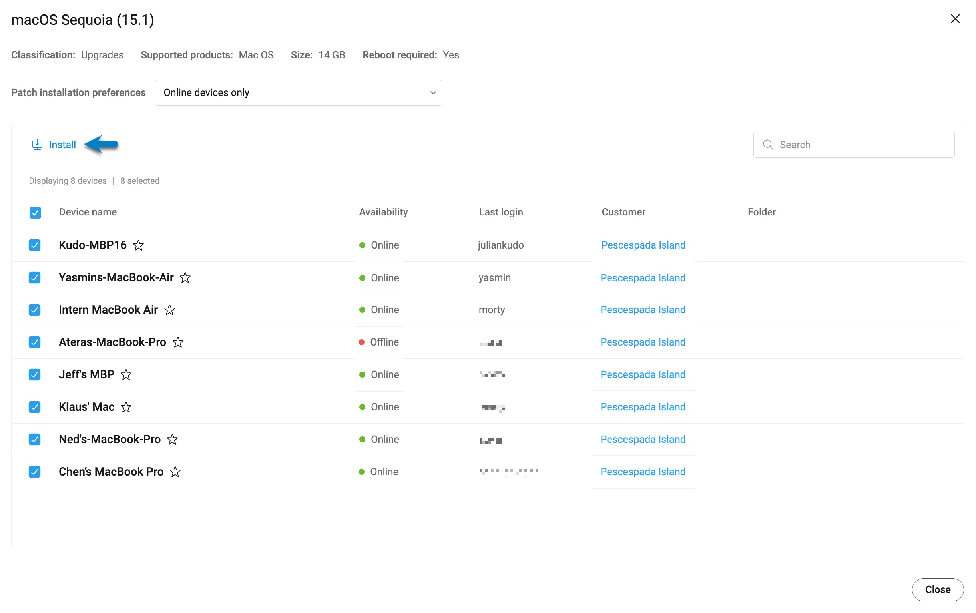Deselect the Ateras-MacBook-Pro checkbox

tap(34, 342)
